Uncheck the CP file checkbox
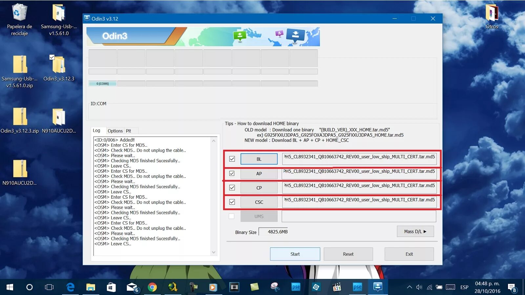Viewport: 525px width, 295px height. [x=232, y=187]
